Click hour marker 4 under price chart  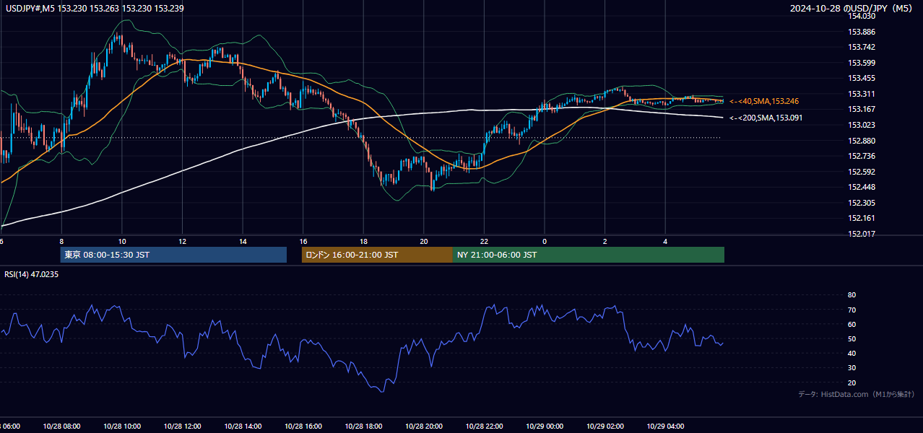tap(665, 242)
